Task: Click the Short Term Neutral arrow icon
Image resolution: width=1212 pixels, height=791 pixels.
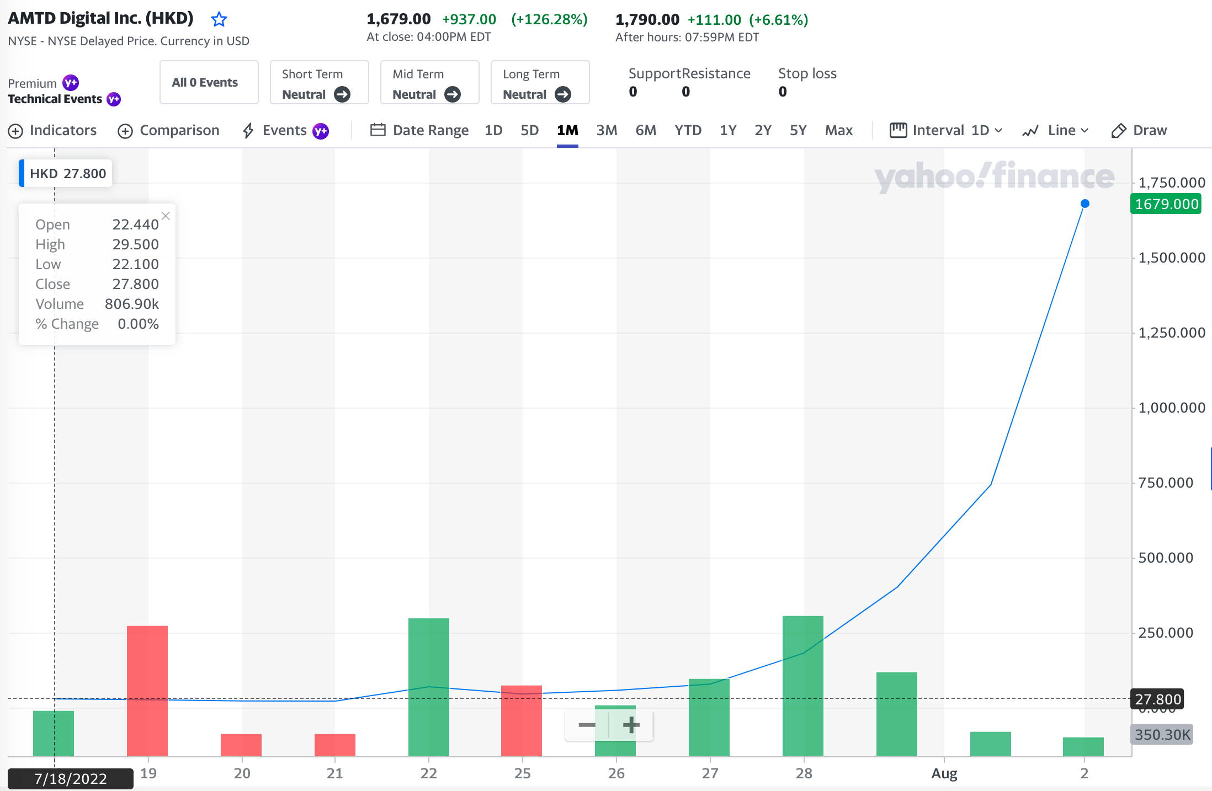Action: [x=342, y=94]
